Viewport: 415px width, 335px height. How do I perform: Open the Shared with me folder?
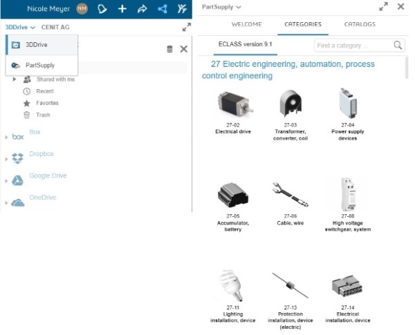(x=55, y=79)
